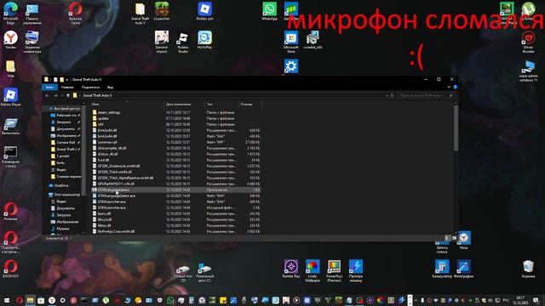Open Grand Theft Auto V desktop folder
545x306 pixels.
[140, 14]
